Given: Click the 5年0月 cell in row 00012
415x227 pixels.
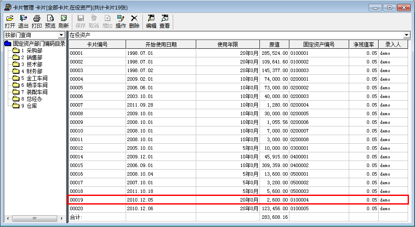Looking at the screenshot, I should [228, 148].
